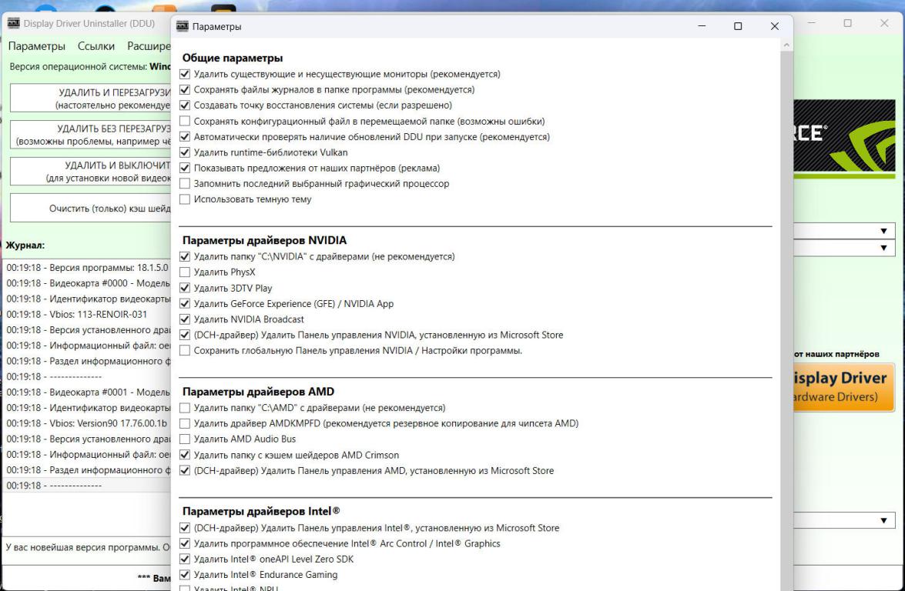Open the Ссылки menu
This screenshot has height=591, width=905.
click(97, 46)
